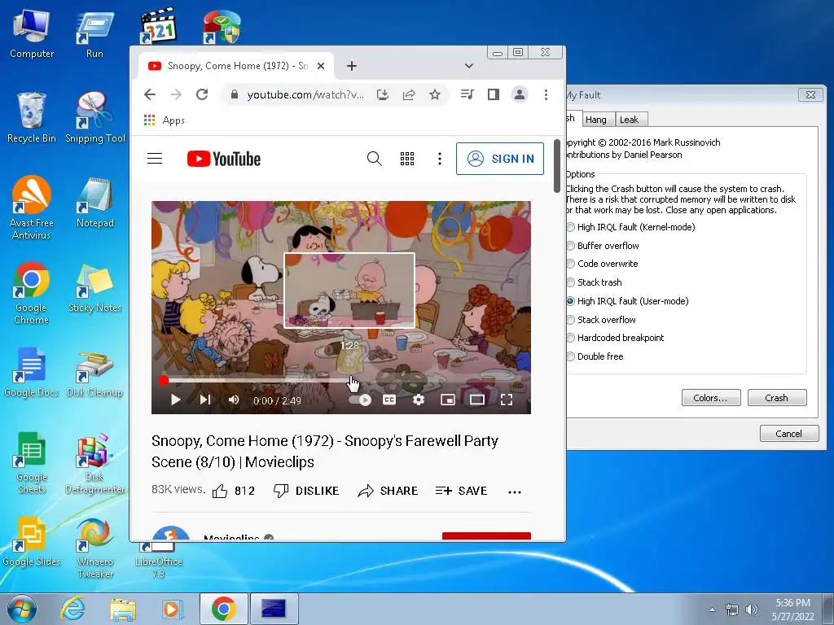Open YouTube search

[375, 159]
